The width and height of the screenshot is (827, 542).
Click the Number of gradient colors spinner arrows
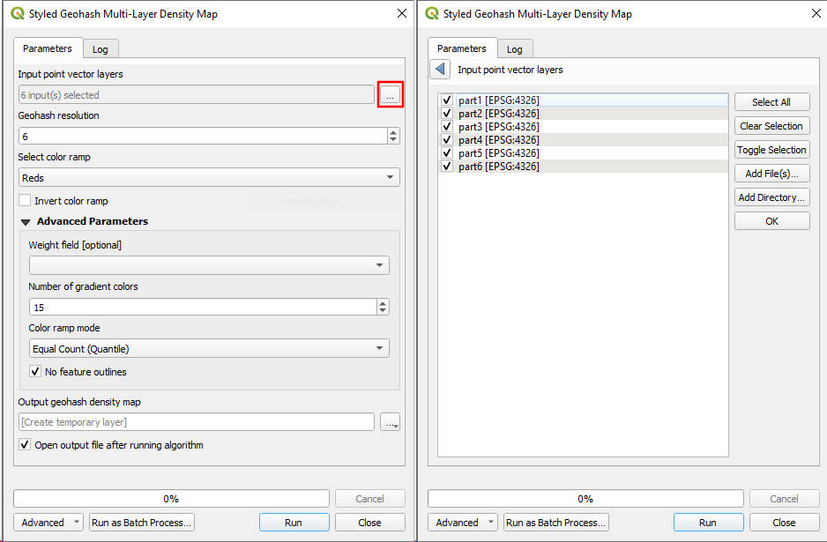coord(383,307)
